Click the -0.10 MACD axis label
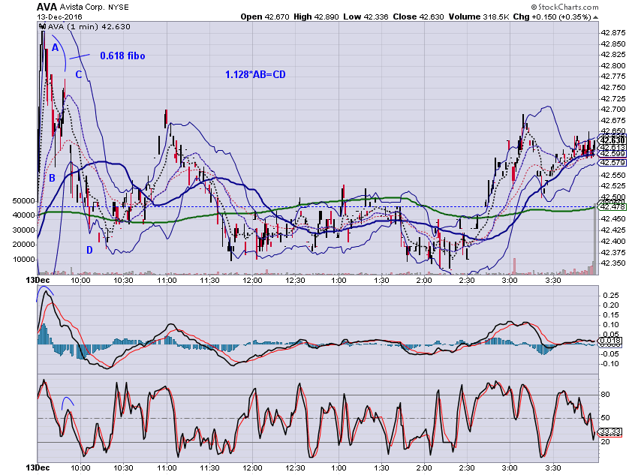The height and width of the screenshot is (475, 638). pos(609,364)
